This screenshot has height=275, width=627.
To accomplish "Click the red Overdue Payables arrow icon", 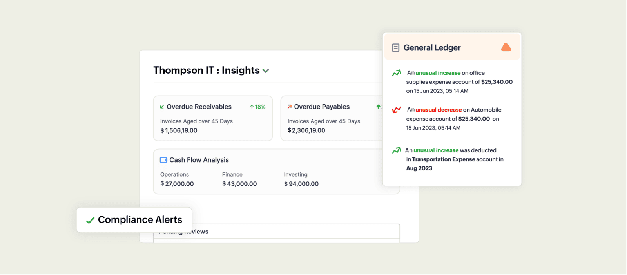I will pos(290,107).
